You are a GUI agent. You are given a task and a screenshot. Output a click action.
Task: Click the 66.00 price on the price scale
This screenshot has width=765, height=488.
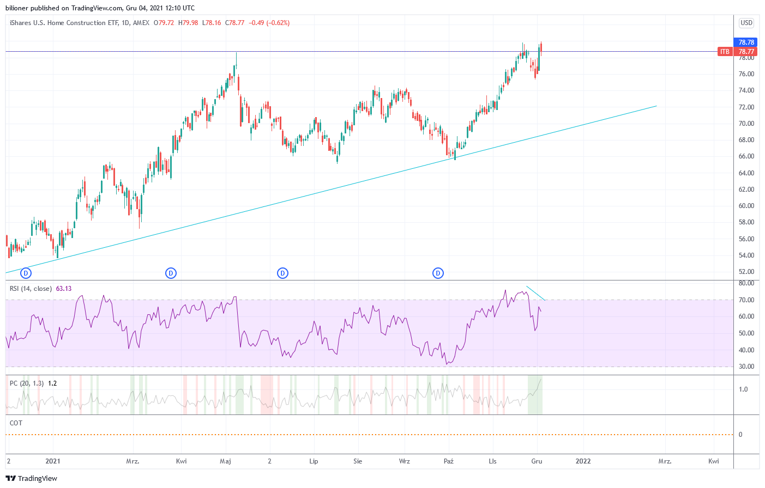tap(746, 156)
